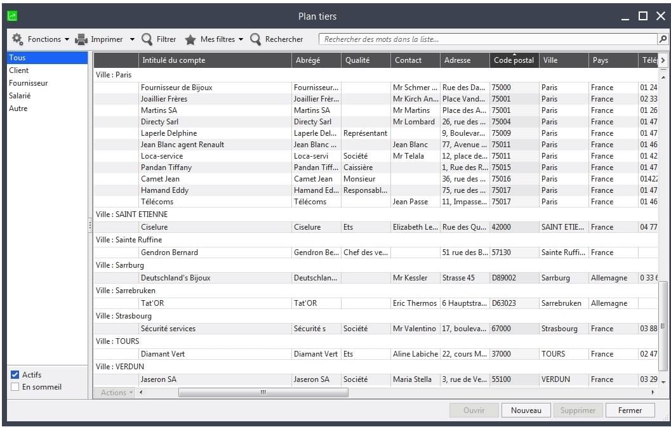Select the Laperle Delphine account name
The image size is (671, 427).
point(169,133)
